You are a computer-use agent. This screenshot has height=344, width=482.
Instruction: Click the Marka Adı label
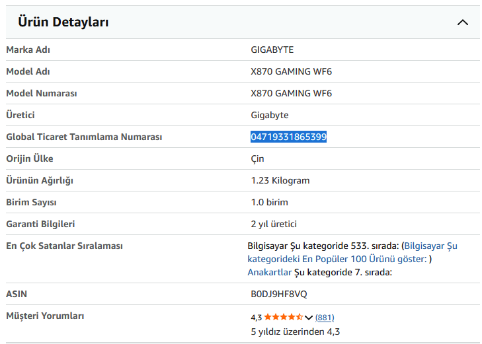(28, 50)
